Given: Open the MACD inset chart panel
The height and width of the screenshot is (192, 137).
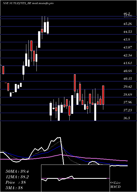Looking at the screenshot, I should [75, 178].
